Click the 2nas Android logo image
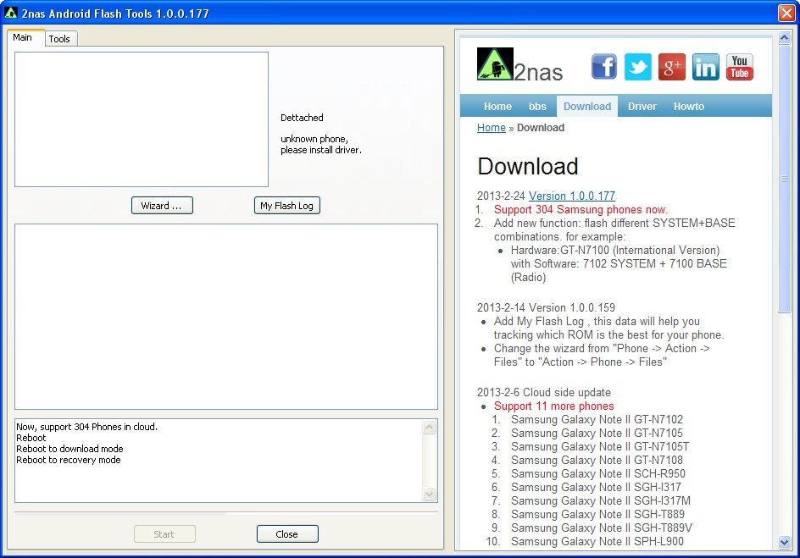800x558 pixels. tap(495, 64)
